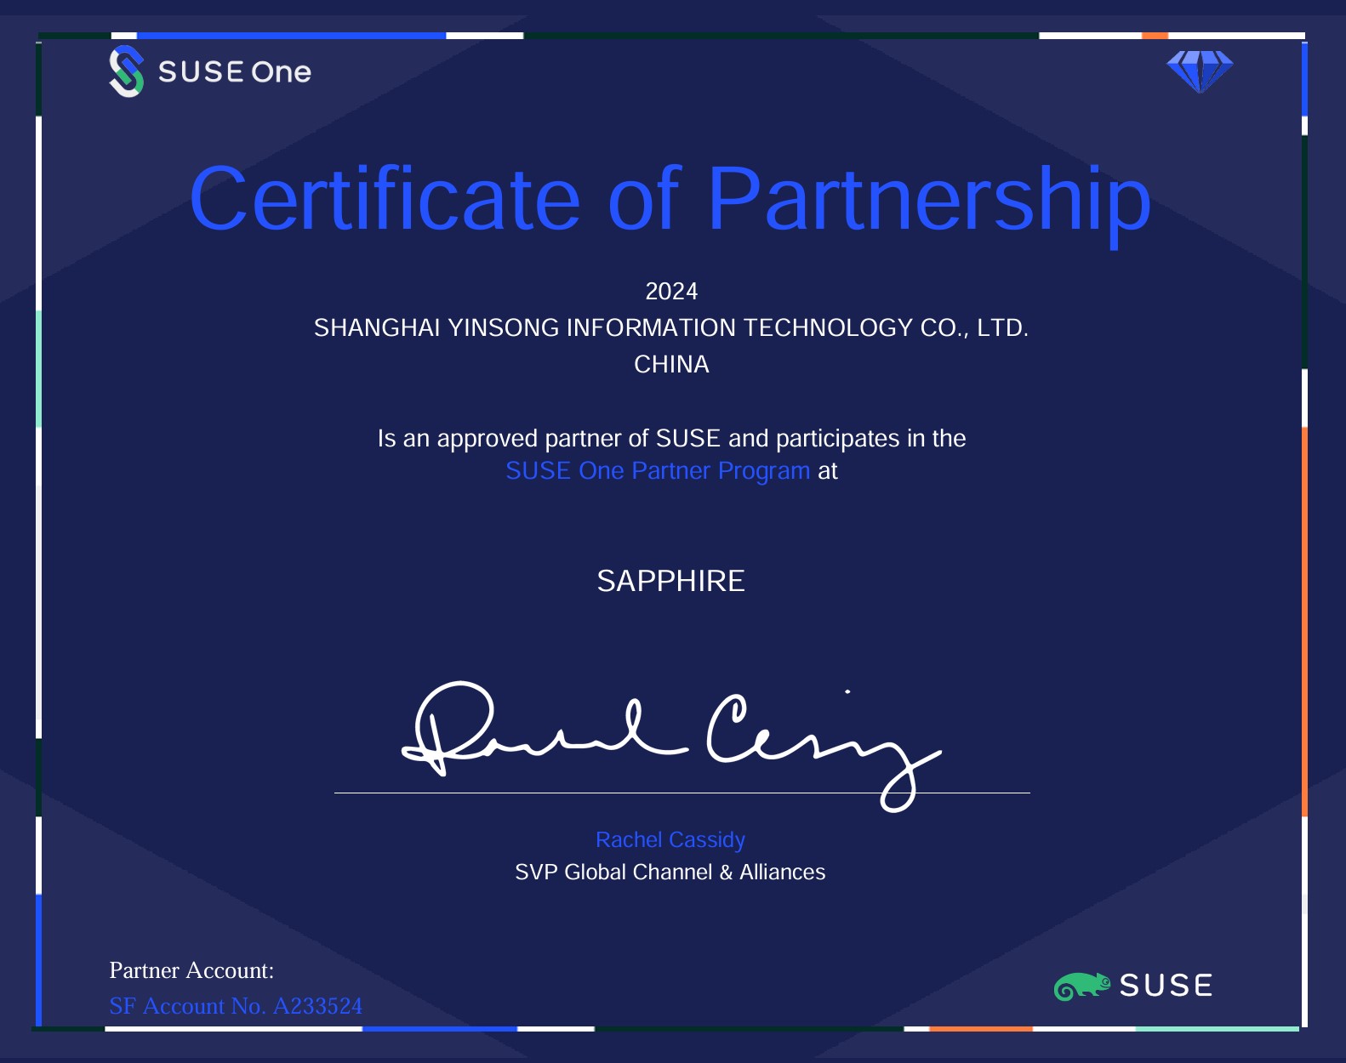Click the sapphire diamond gem icon
The width and height of the screenshot is (1346, 1063).
point(1200,71)
